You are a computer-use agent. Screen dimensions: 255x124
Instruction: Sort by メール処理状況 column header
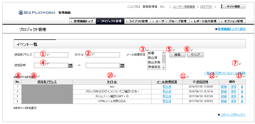[167, 82]
